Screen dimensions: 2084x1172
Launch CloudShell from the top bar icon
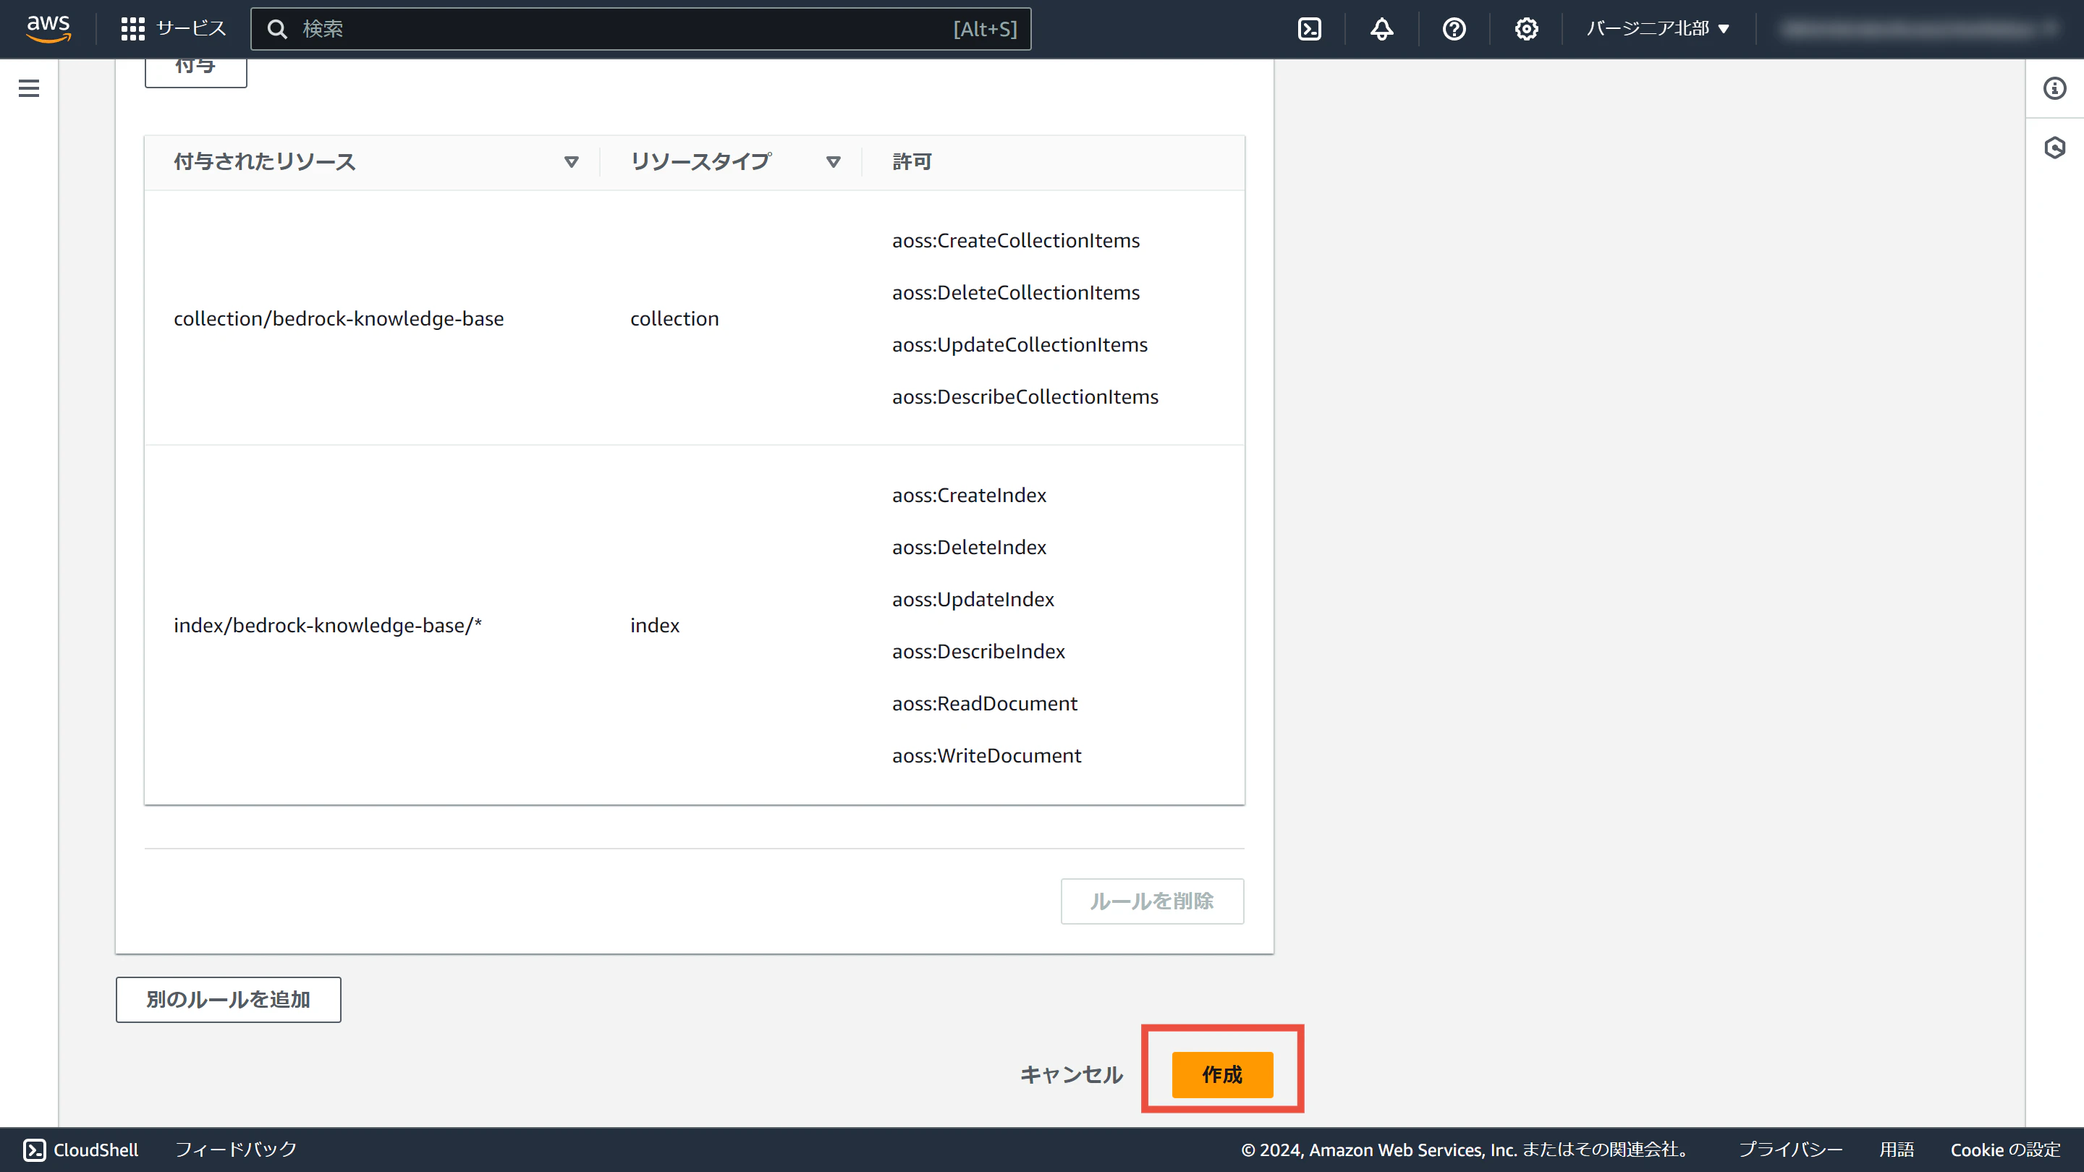tap(1309, 29)
